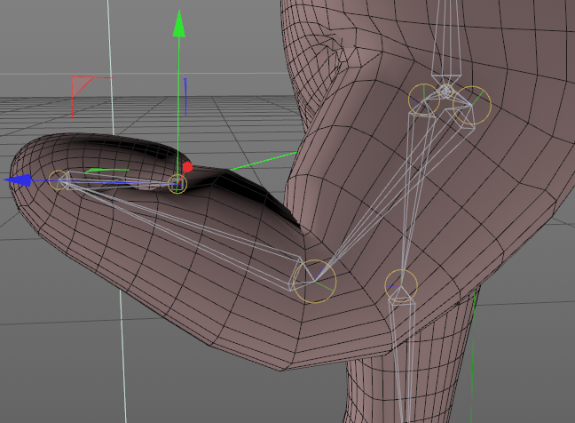Select the standing leg's knee joint circle

click(x=401, y=286)
